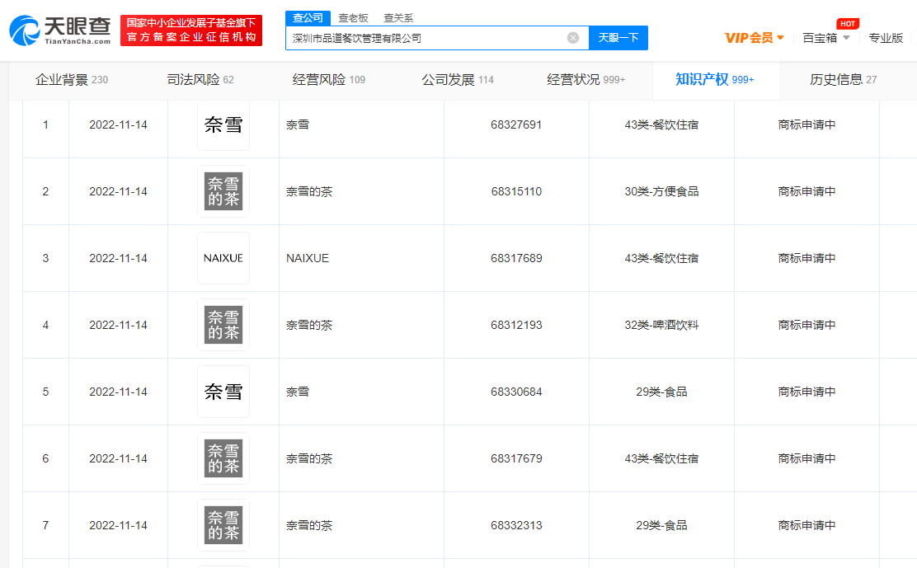Image resolution: width=917 pixels, height=568 pixels.
Task: Switch to the 历史信息 tab
Action: (844, 79)
